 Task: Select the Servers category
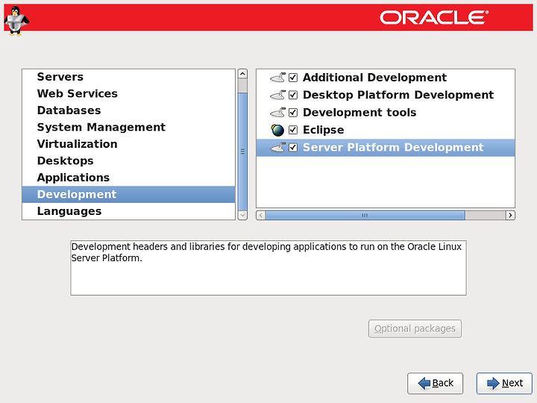(128, 77)
